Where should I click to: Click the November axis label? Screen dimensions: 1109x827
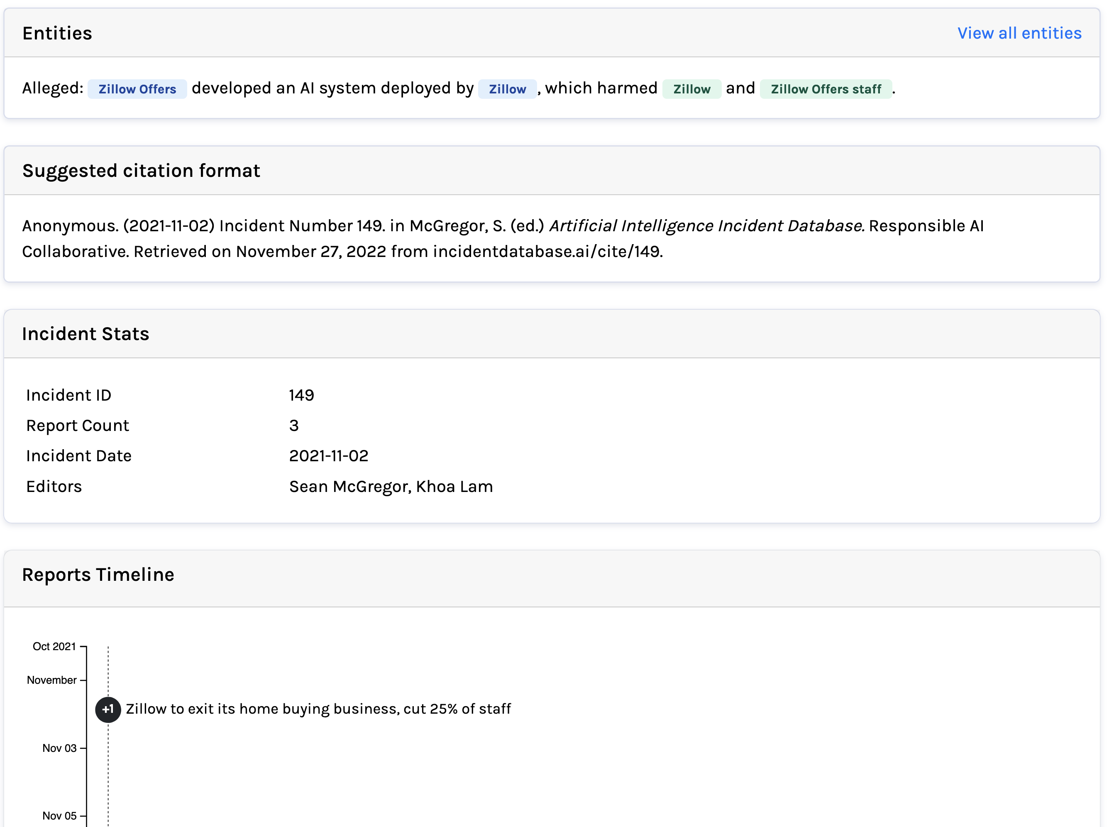click(51, 680)
